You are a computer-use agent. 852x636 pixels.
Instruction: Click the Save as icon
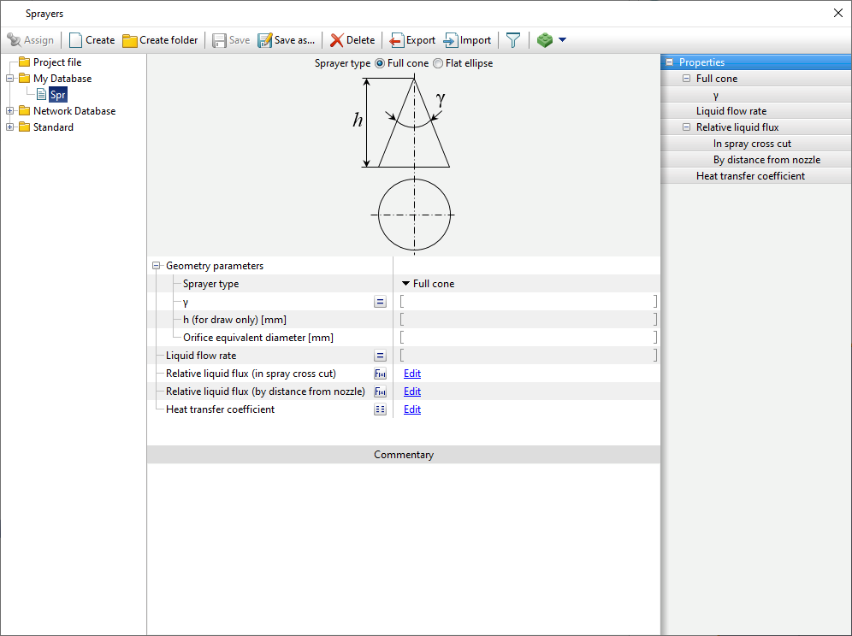click(x=264, y=40)
